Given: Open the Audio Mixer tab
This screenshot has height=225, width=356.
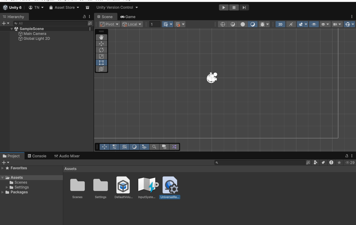Looking at the screenshot, I should tap(67, 156).
